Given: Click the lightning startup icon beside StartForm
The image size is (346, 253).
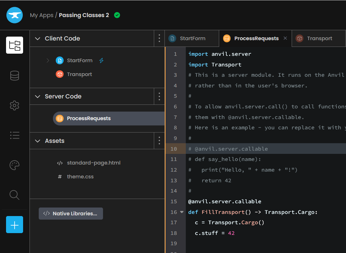Looking at the screenshot, I should coord(101,60).
